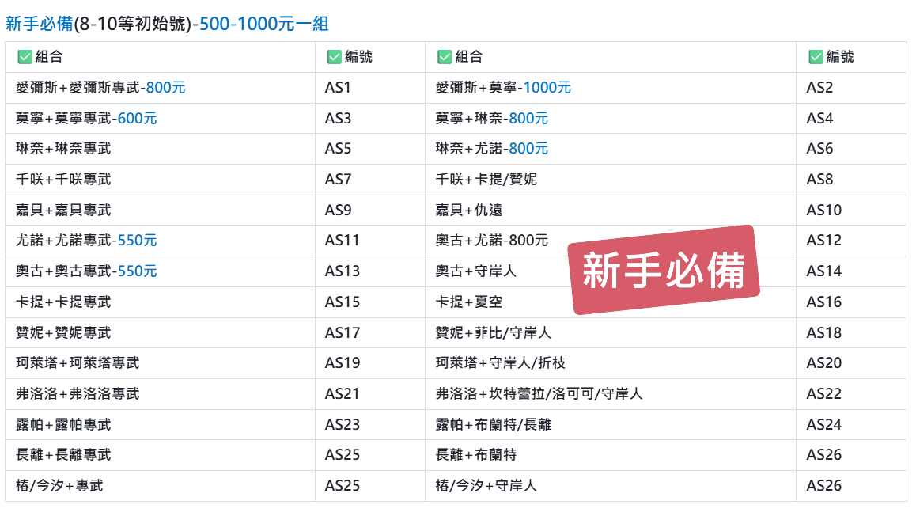This screenshot has height=516, width=916.
Task: Click the 1000元 price for 愛彌斯+莫寧
Action: pyautogui.click(x=547, y=88)
